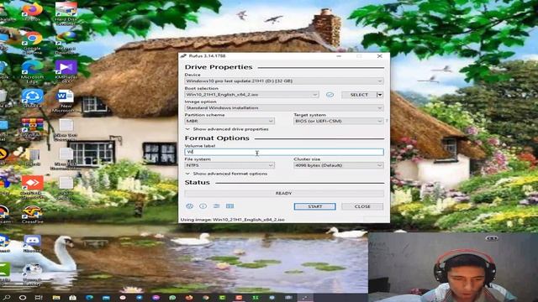Open File Explorer from taskbar
The image size is (538, 302).
pyautogui.click(x=56, y=298)
